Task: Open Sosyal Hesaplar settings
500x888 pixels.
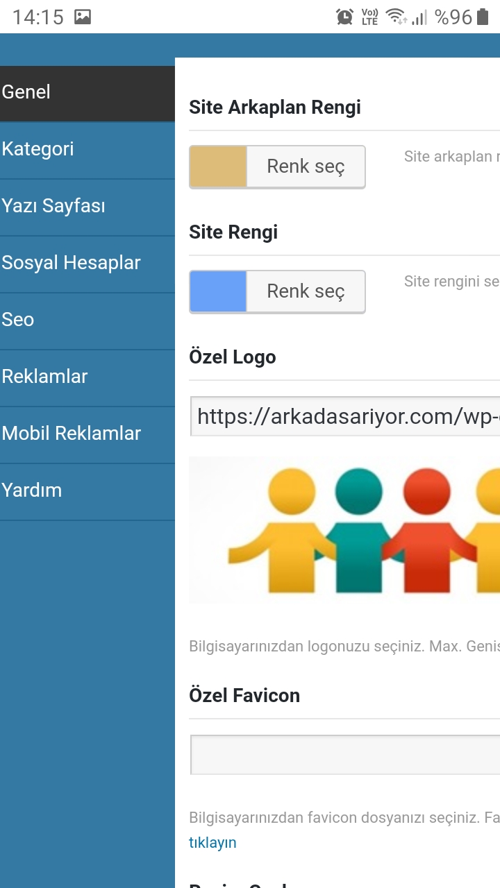Action: click(x=87, y=264)
